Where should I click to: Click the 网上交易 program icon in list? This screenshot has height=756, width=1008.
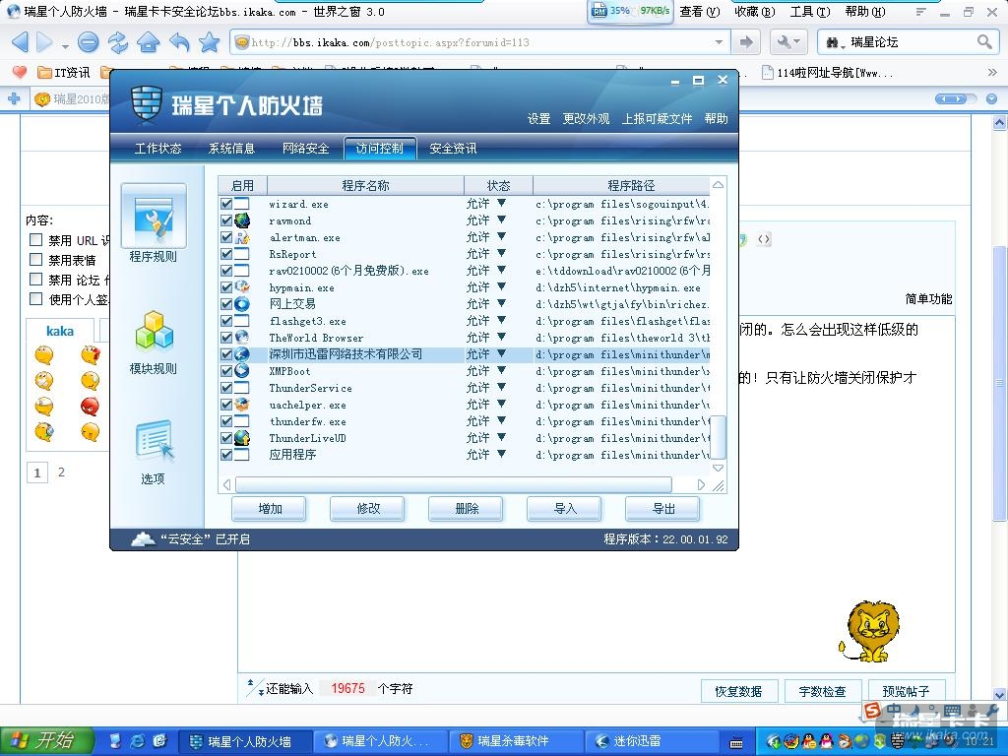coord(242,304)
